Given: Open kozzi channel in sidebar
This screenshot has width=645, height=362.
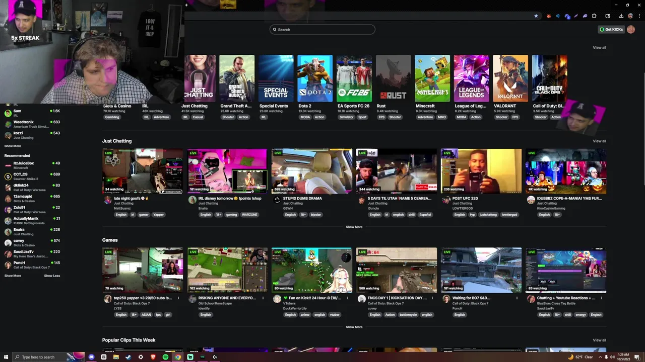Looking at the screenshot, I should click(32, 135).
